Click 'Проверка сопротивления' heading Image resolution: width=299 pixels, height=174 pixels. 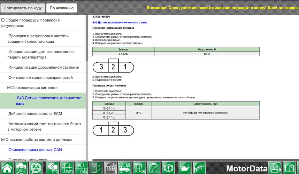[x=109, y=86]
